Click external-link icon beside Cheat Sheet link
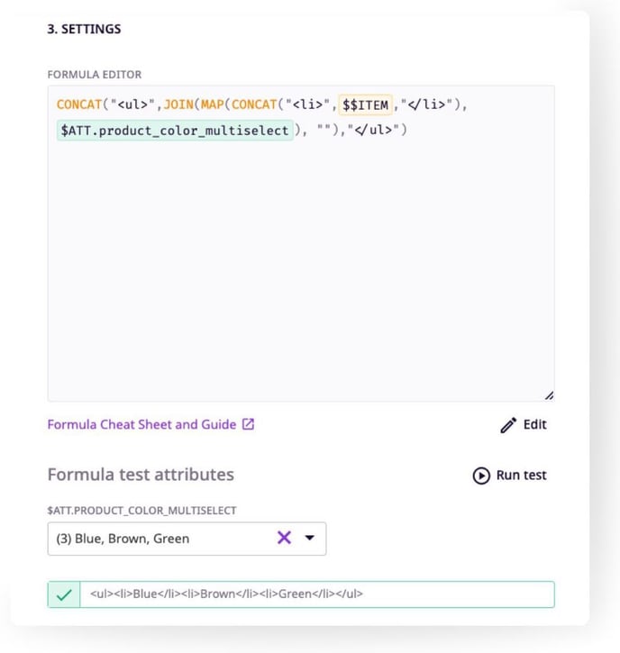620x653 pixels. (x=249, y=424)
